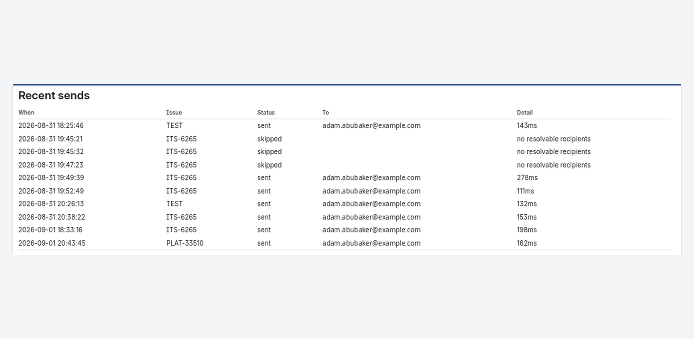The image size is (694, 339).
Task: Click ITS-6265 in the 18:33:16 row
Action: tap(181, 230)
